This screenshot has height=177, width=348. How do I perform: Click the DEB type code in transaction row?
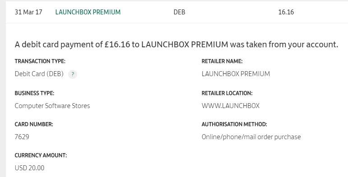[x=179, y=12]
